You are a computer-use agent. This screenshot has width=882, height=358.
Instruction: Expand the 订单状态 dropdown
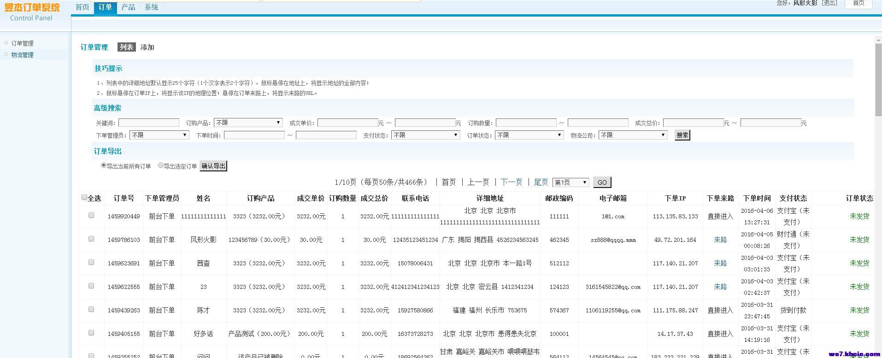pyautogui.click(x=529, y=135)
